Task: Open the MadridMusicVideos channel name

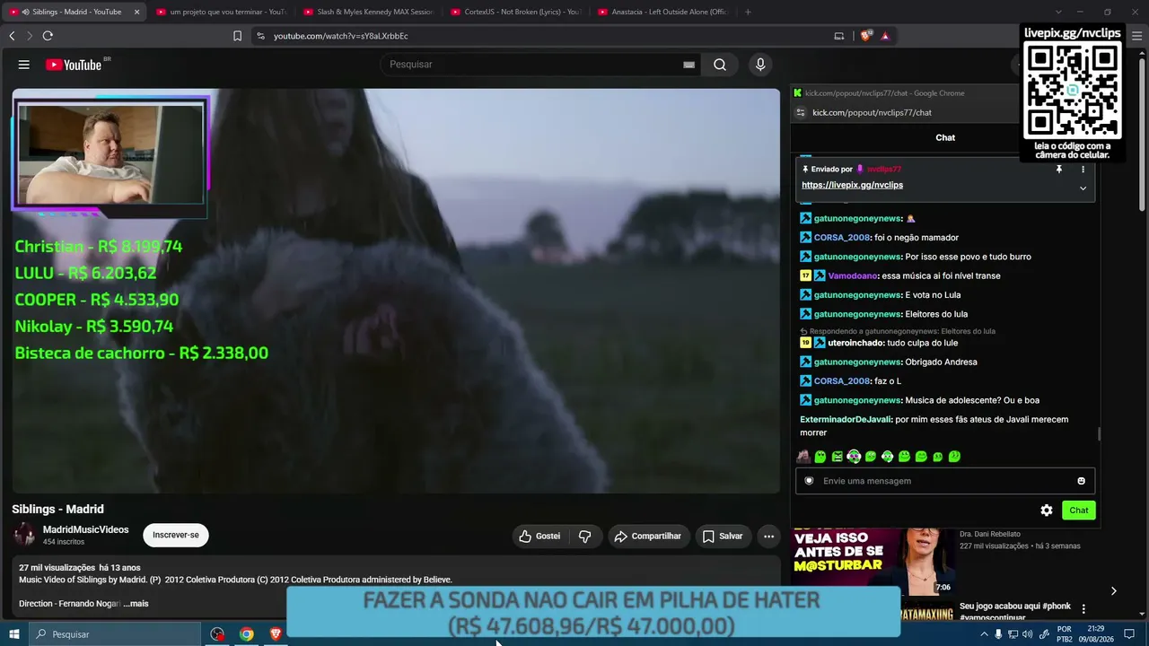Action: [x=86, y=530]
